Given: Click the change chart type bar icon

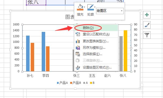Looking at the screenshot, I should (x=78, y=41).
